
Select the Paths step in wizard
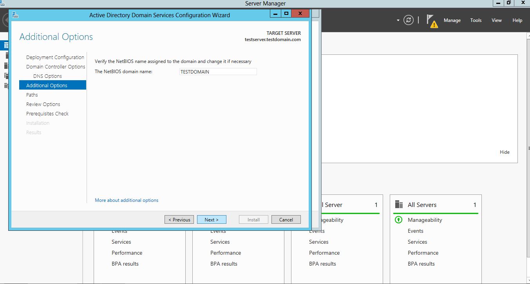(x=32, y=95)
